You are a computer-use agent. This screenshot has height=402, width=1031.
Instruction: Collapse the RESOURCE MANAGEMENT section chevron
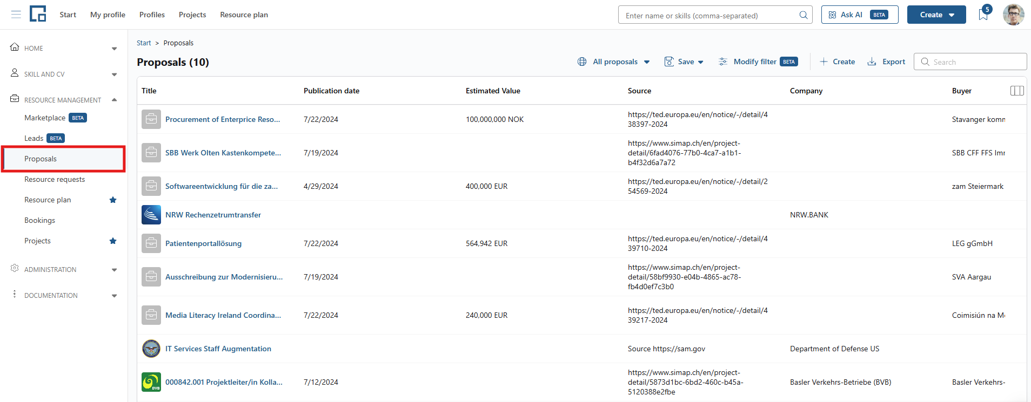[114, 100]
